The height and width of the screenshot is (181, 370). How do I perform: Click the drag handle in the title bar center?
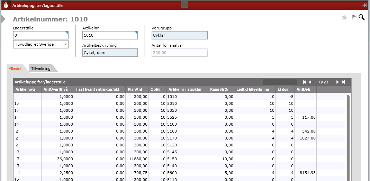point(185,4)
